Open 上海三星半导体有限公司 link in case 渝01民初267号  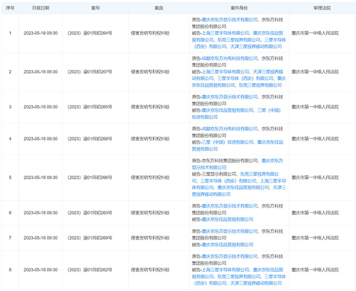click(x=226, y=72)
